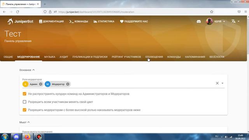Image resolution: width=249 pixels, height=140 pixels.
Task: Go to the Аудит tab
Action: tap(64, 57)
